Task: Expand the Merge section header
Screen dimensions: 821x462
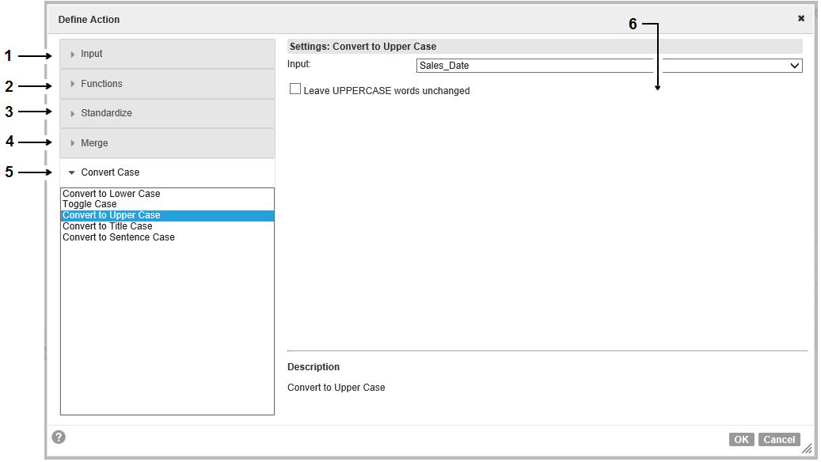Action: pyautogui.click(x=167, y=143)
